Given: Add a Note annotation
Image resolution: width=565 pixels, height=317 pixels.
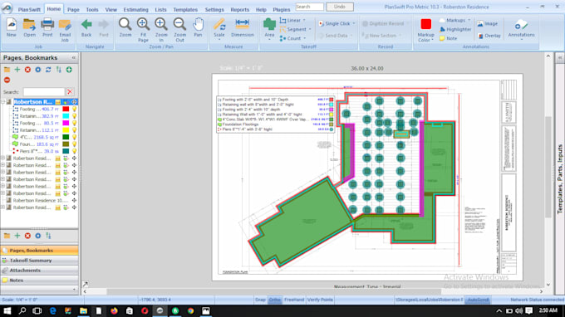Looking at the screenshot, I should click(448, 38).
